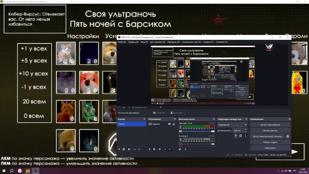Click Свойства button under preview

pos(159,113)
